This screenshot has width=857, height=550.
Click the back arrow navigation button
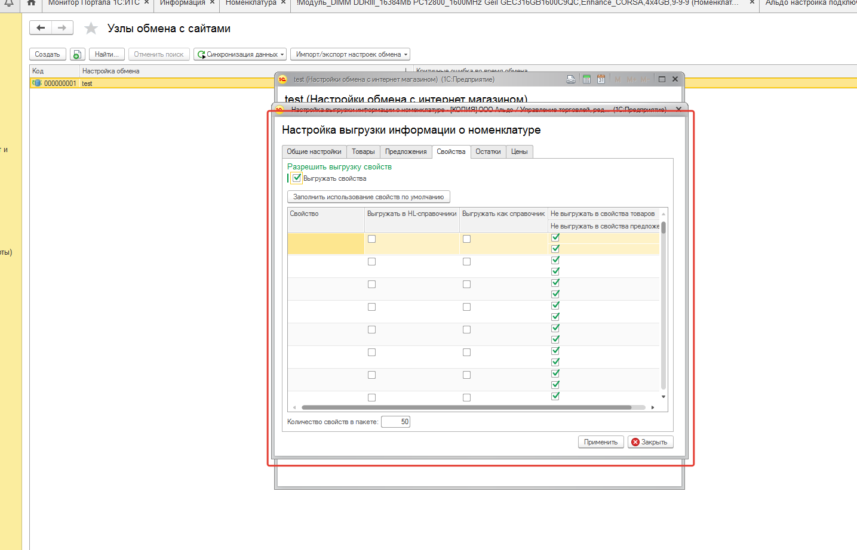41,28
